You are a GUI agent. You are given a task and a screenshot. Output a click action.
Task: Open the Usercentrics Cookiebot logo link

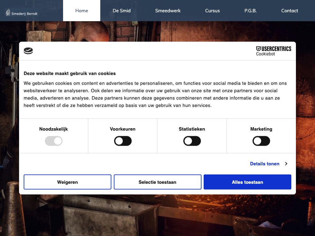273,51
